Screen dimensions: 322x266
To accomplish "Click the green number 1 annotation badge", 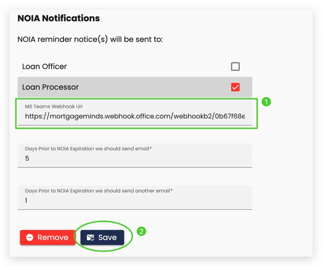I will (x=266, y=102).
